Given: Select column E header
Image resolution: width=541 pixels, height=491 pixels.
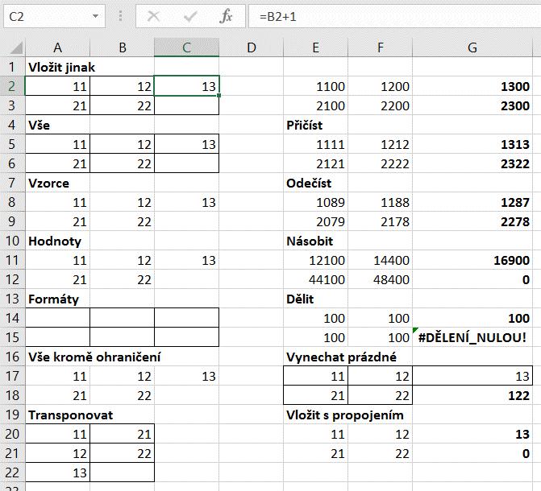Looking at the screenshot, I should click(316, 47).
